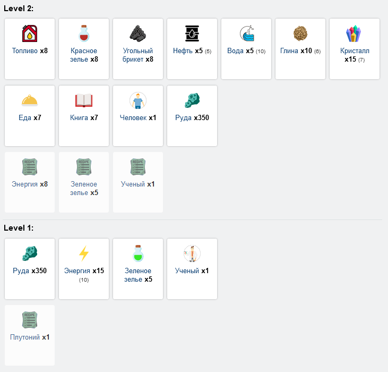Open the Кристалл x15 link
The height and width of the screenshot is (372, 388).
pyautogui.click(x=355, y=55)
